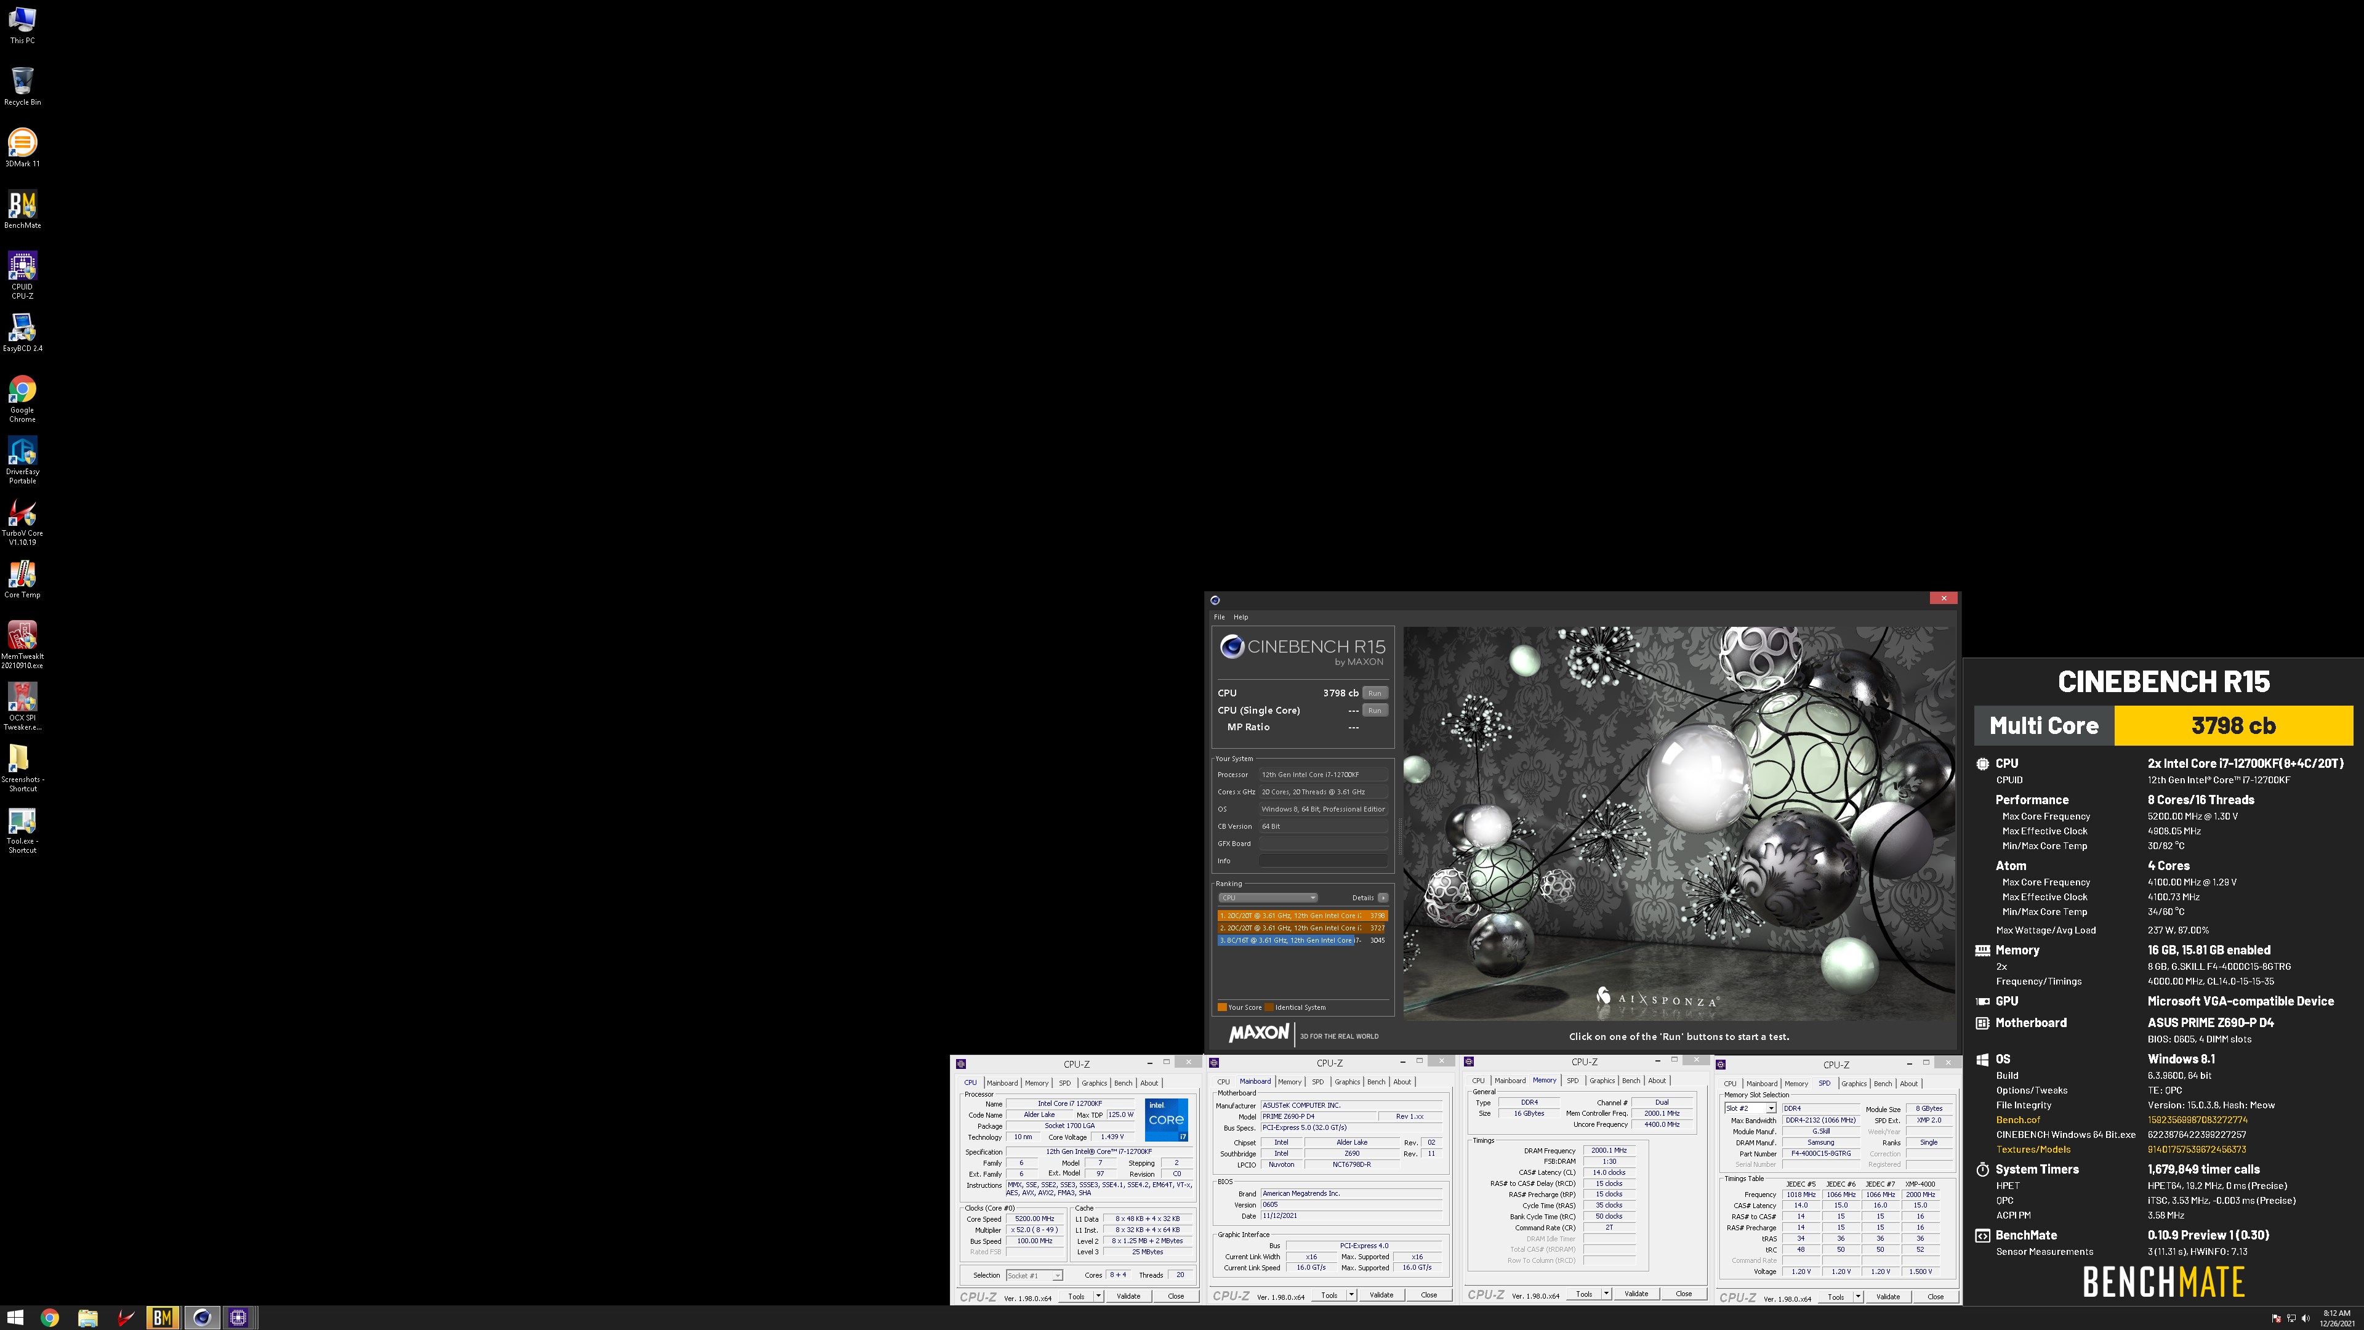This screenshot has width=2364, height=1330.
Task: Click the 3798 cb score in BenchMate panel
Action: coord(2233,725)
